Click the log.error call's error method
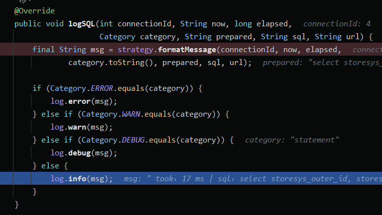The image size is (382, 215). [79, 101]
